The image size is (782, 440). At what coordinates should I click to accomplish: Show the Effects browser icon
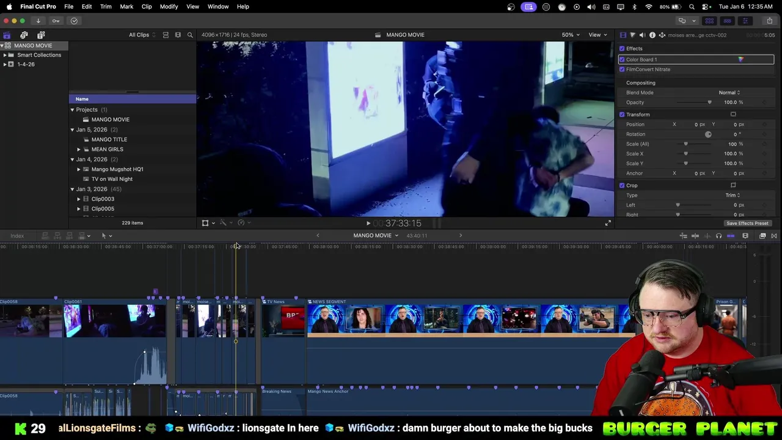click(x=762, y=236)
